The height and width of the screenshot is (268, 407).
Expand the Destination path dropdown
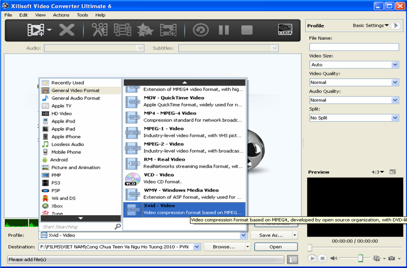click(197, 247)
